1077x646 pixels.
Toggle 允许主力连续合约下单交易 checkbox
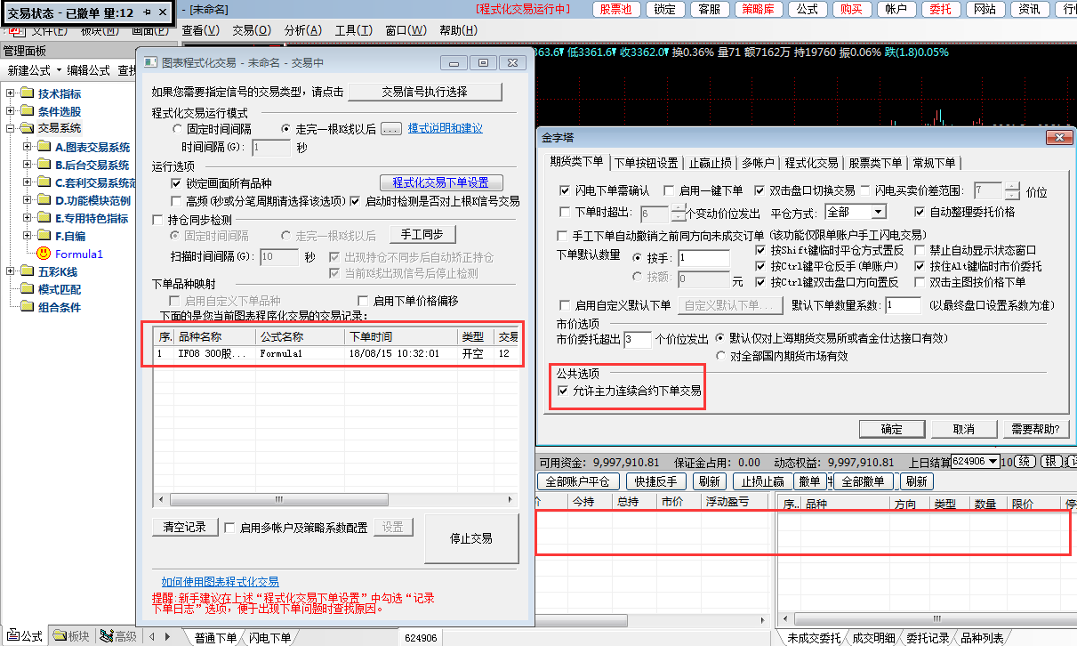point(563,391)
